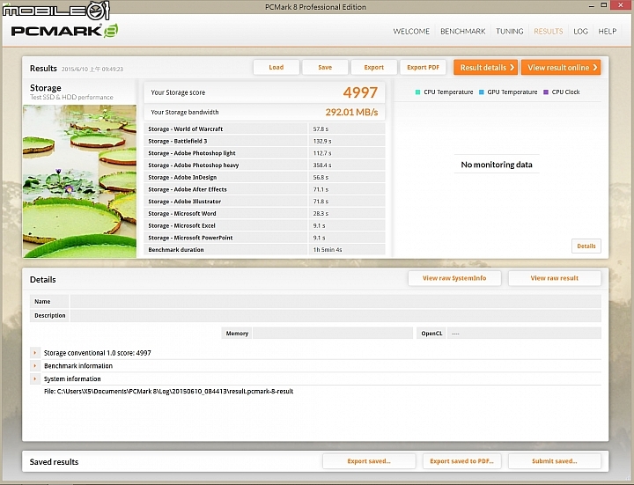Click the results date timestamp

[92, 70]
